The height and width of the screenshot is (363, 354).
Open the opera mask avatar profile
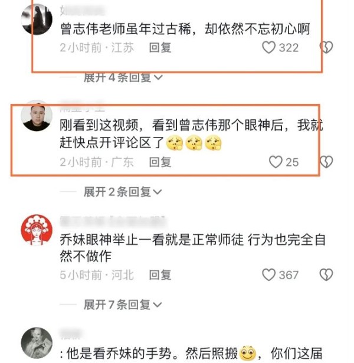point(37,230)
